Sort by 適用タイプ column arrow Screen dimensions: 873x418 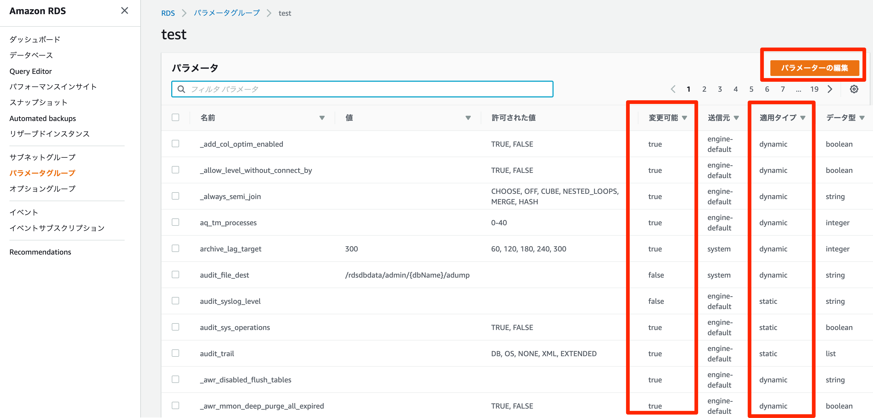[803, 118]
